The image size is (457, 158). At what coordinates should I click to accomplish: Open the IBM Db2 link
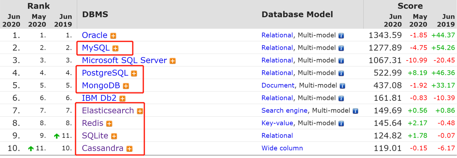tap(99, 98)
